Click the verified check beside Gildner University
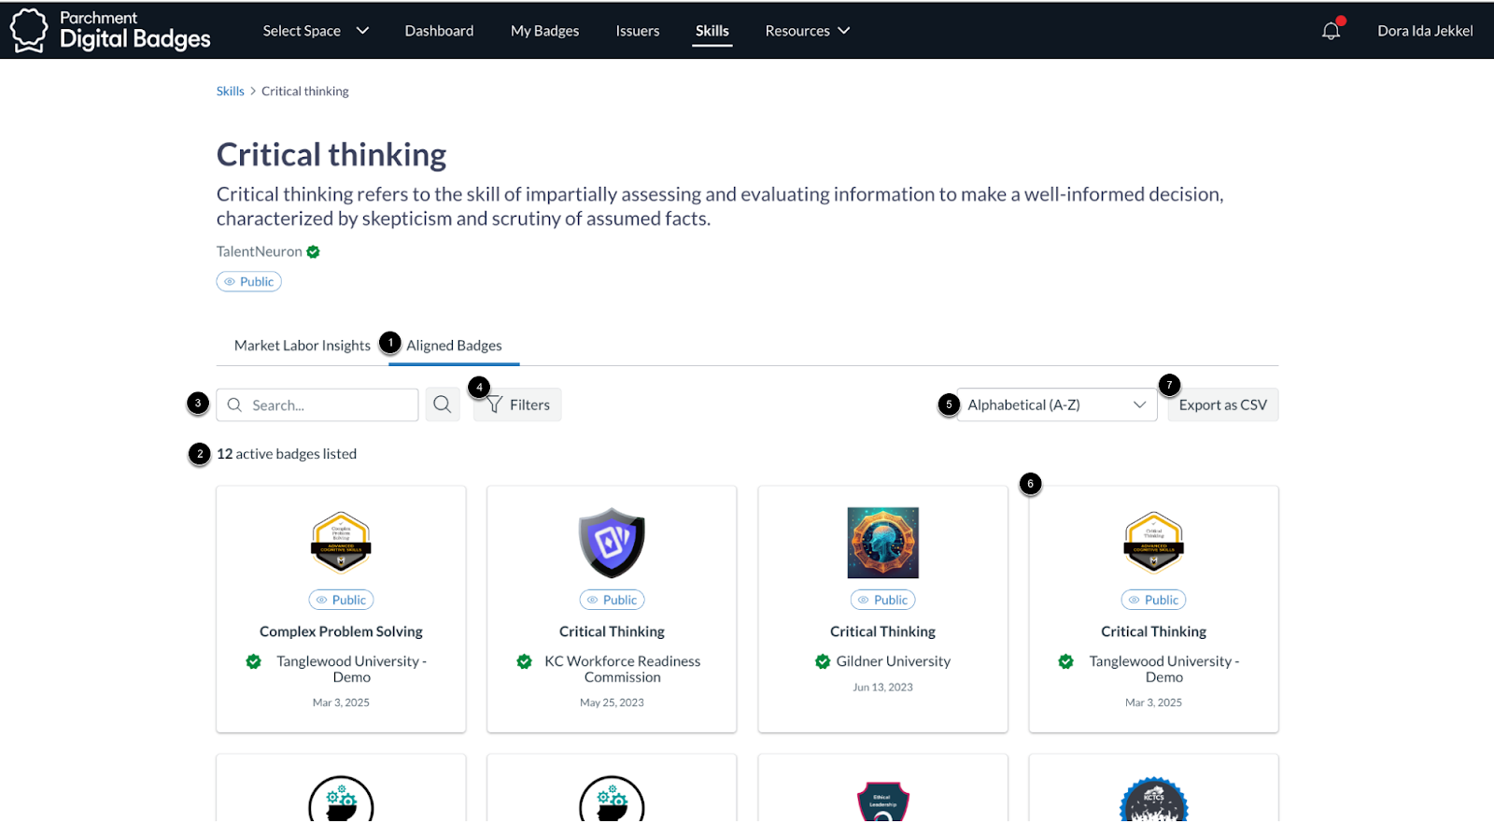Screen dimensions: 1494x822 pyautogui.click(x=823, y=661)
